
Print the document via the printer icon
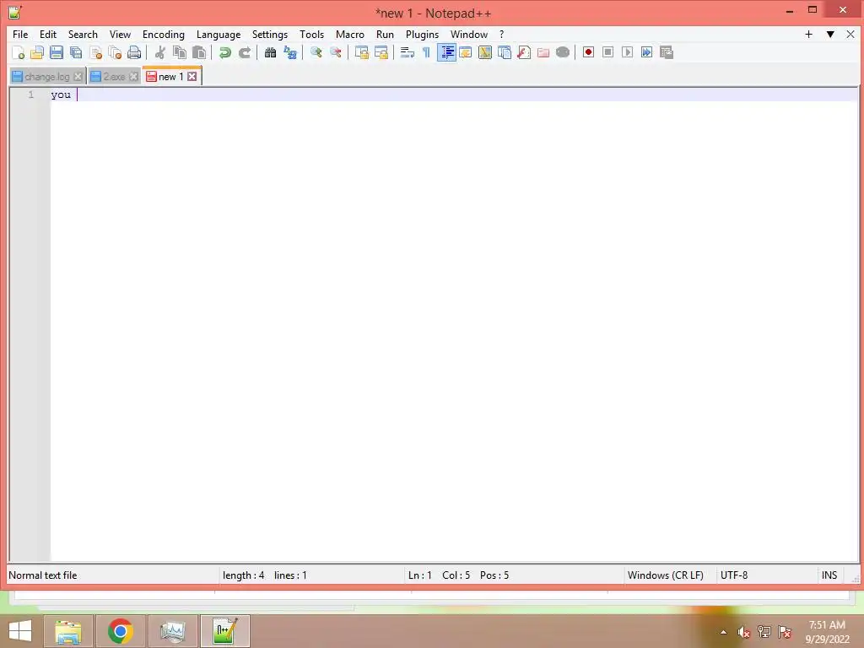(x=134, y=52)
